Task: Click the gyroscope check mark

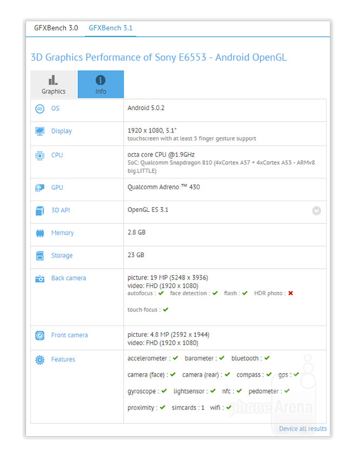Action: click(x=164, y=391)
